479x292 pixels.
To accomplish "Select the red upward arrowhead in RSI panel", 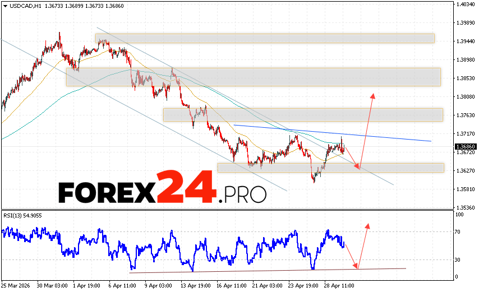I will point(368,226).
